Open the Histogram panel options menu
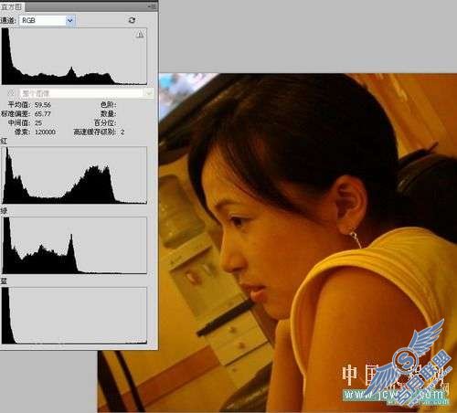Viewport: 457px width, 413px height. click(x=153, y=6)
